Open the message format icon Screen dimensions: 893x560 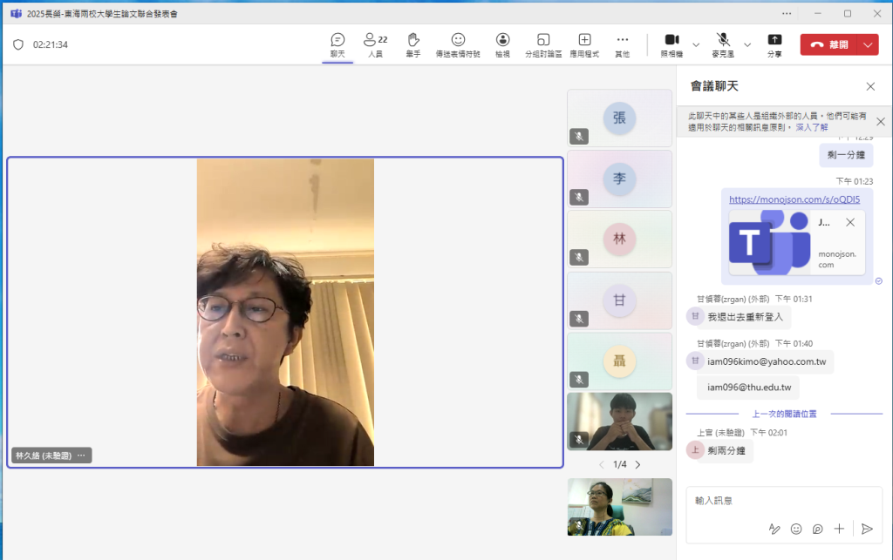tap(774, 529)
